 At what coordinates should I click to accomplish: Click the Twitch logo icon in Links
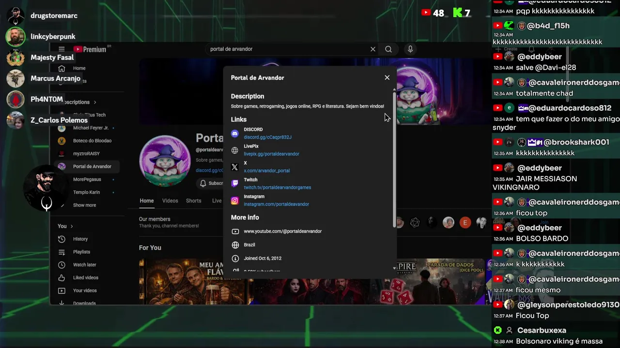[x=235, y=184]
